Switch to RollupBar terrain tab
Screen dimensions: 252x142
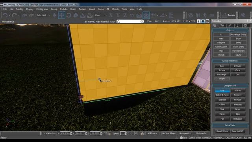point(222,25)
